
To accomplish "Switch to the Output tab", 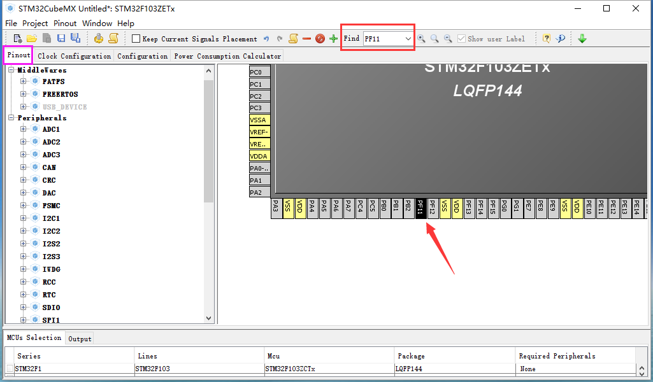I will (x=80, y=339).
